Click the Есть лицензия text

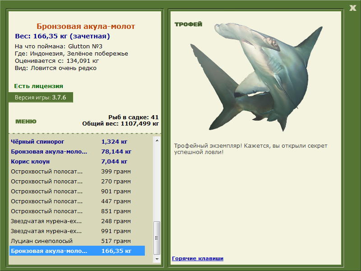click(x=38, y=86)
